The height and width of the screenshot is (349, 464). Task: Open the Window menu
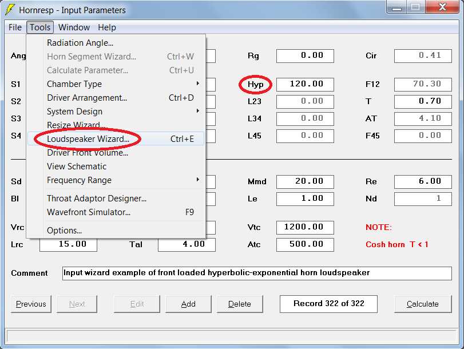[x=74, y=27]
